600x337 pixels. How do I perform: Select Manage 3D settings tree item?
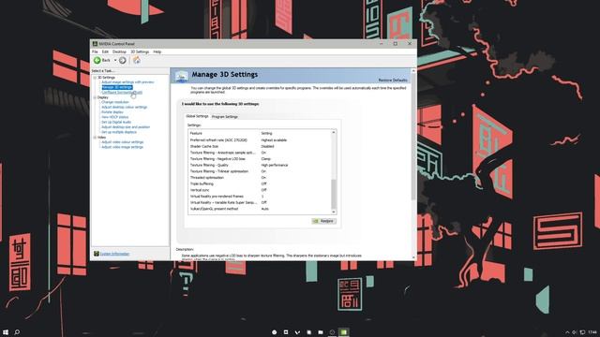click(x=116, y=87)
